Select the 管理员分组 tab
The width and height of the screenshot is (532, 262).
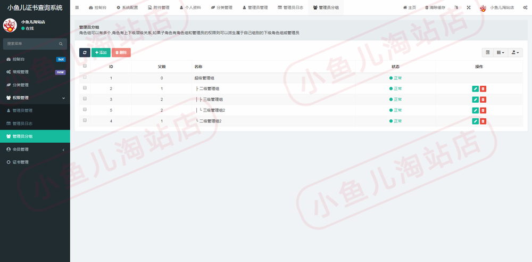tap(326, 7)
